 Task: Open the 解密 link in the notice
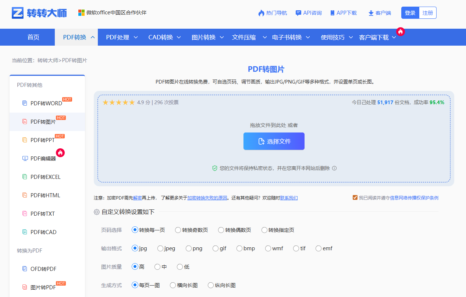pyautogui.click(x=138, y=198)
